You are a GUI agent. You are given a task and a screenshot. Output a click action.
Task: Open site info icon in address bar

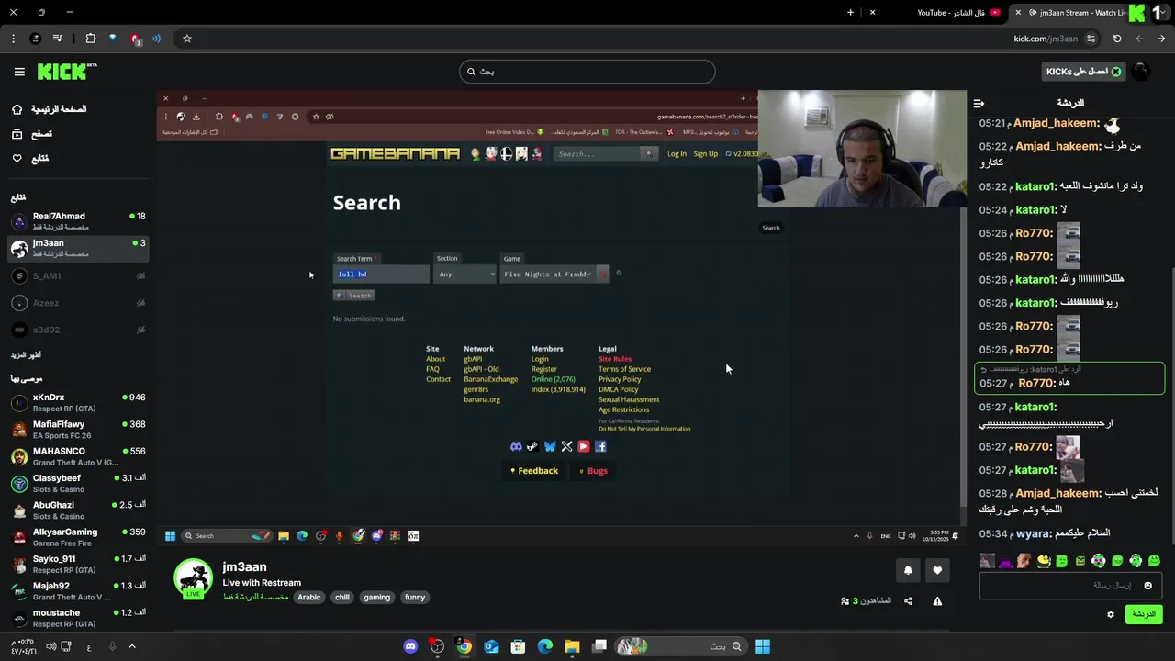point(1091,39)
